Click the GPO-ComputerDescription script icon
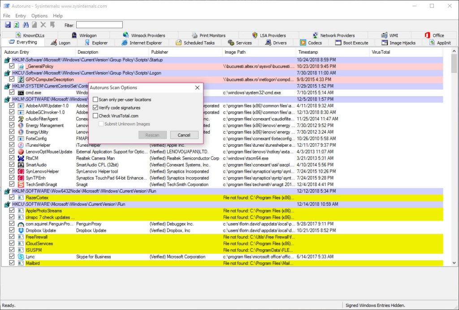Image resolution: width=459 pixels, height=310 pixels. [21, 80]
